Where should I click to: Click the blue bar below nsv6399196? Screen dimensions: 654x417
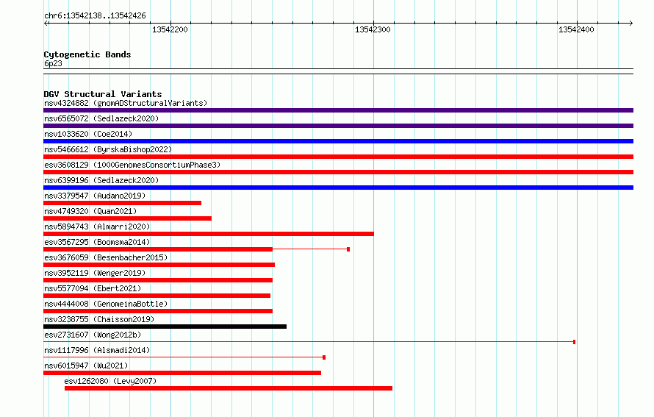point(338,188)
